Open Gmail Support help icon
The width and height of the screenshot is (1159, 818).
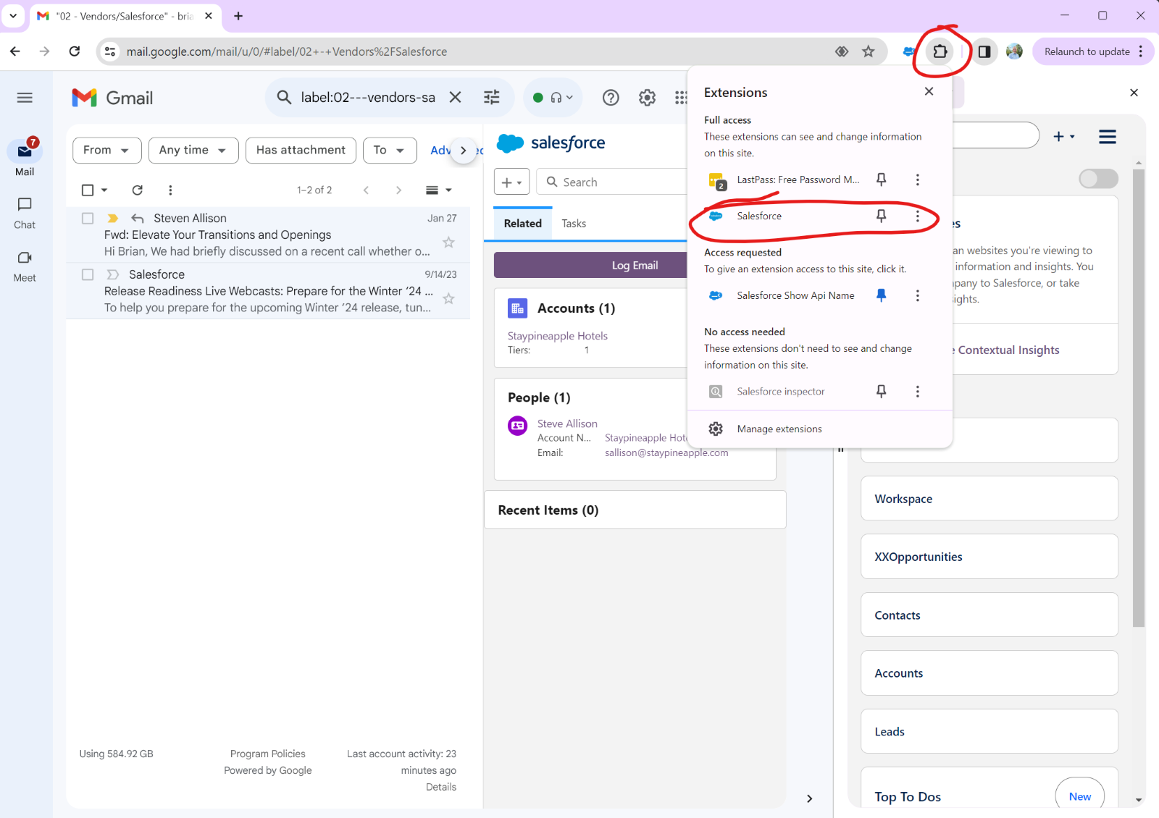(x=611, y=98)
